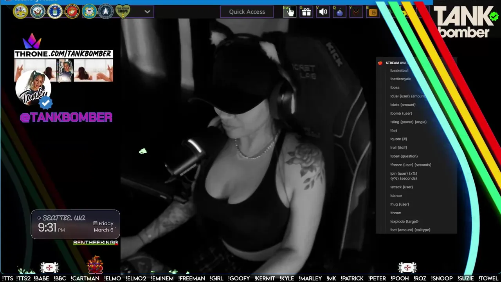Click the !EMINEM ticker command
This screenshot has width=501, height=282.
(162, 278)
